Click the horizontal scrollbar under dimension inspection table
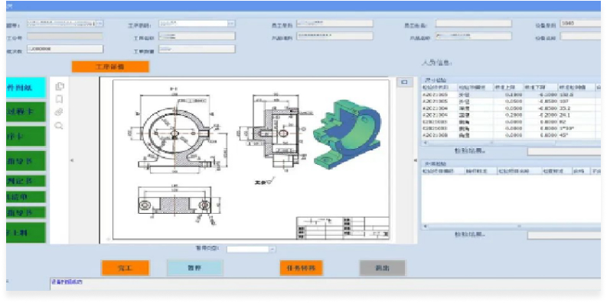The height and width of the screenshot is (303, 607). 511,143
